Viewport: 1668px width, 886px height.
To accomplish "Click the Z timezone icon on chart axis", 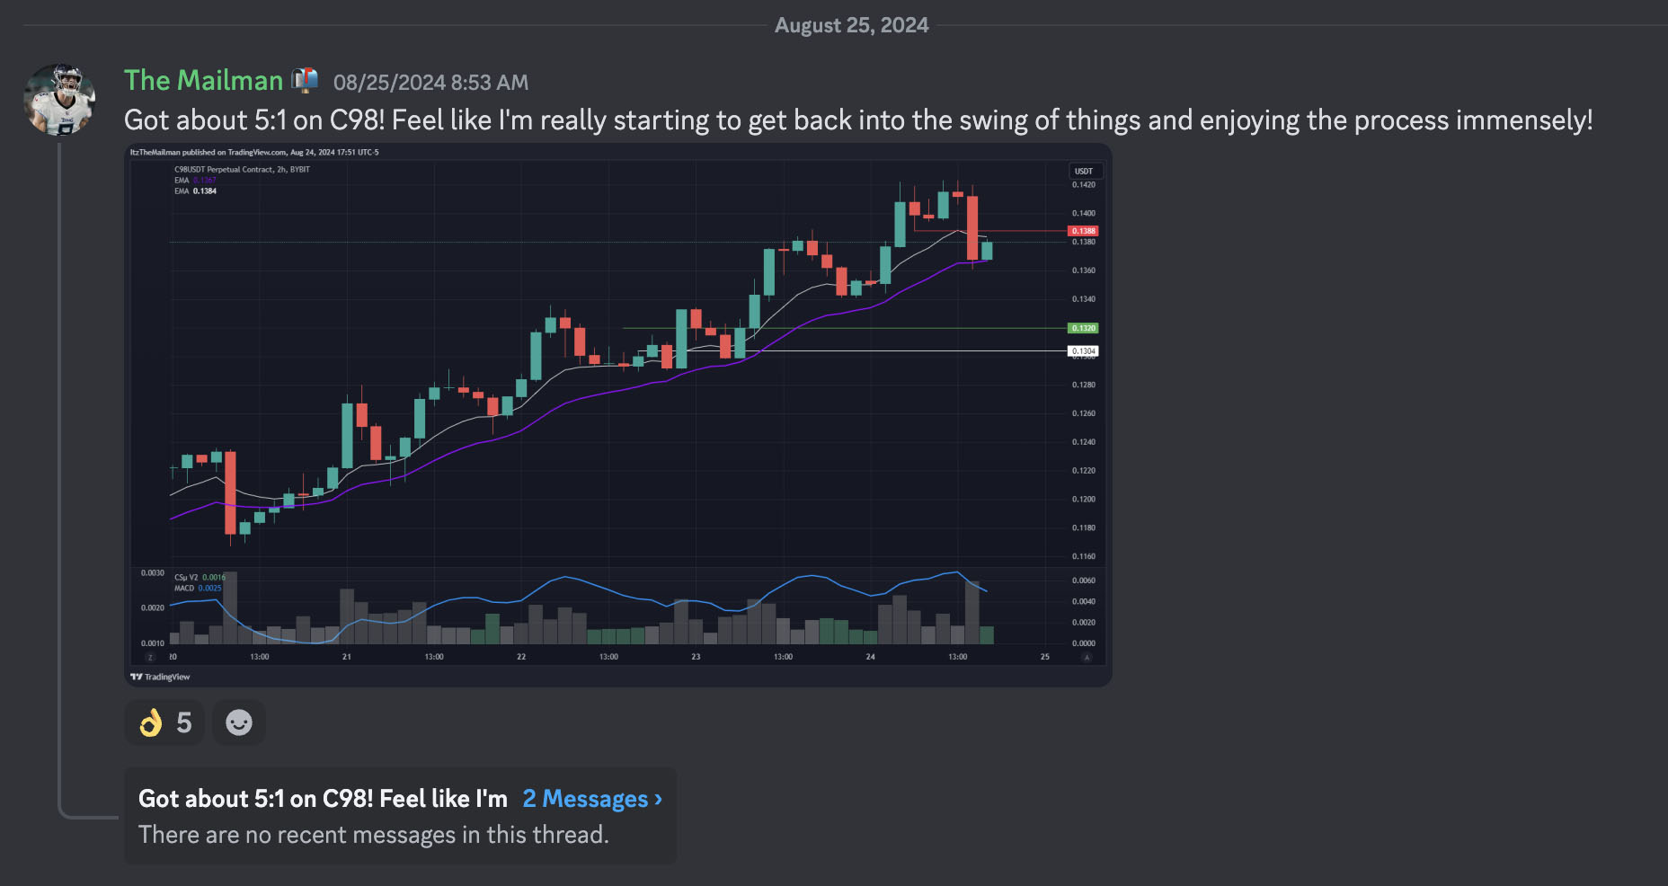I will (x=150, y=657).
